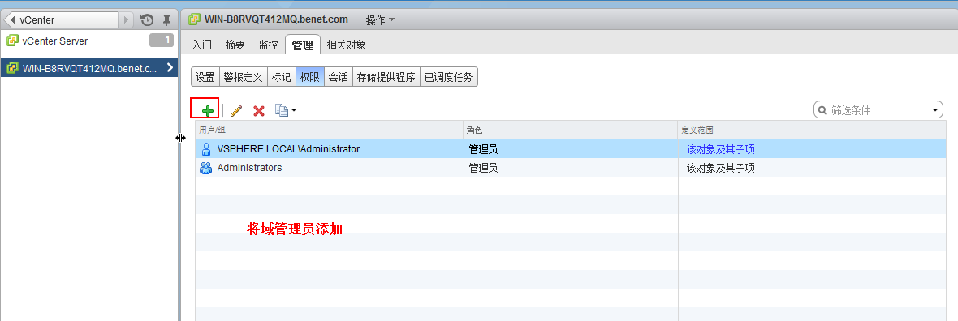This screenshot has height=321, width=958.
Task: Sort by 角色 column header
Action: pos(571,130)
